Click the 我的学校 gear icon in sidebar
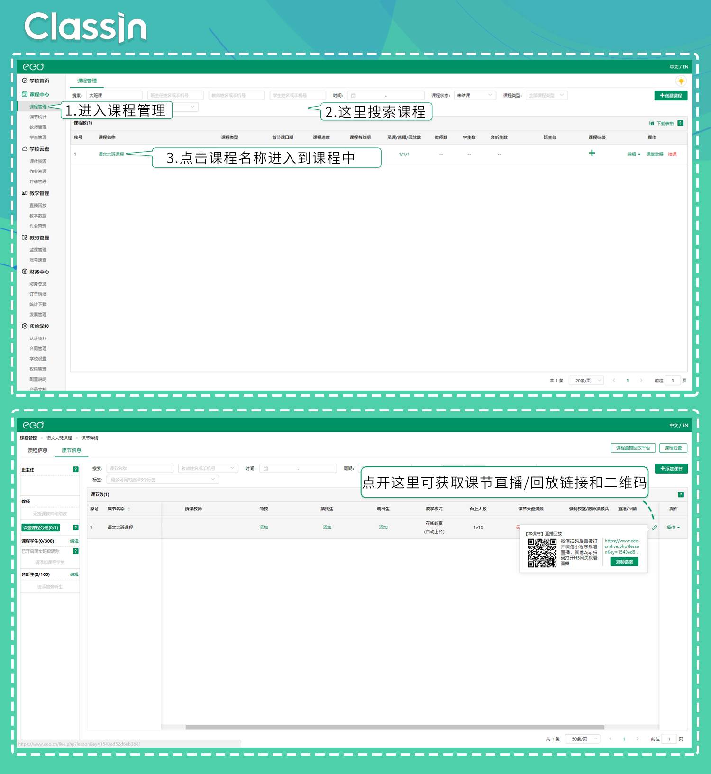711x774 pixels. pyautogui.click(x=25, y=326)
